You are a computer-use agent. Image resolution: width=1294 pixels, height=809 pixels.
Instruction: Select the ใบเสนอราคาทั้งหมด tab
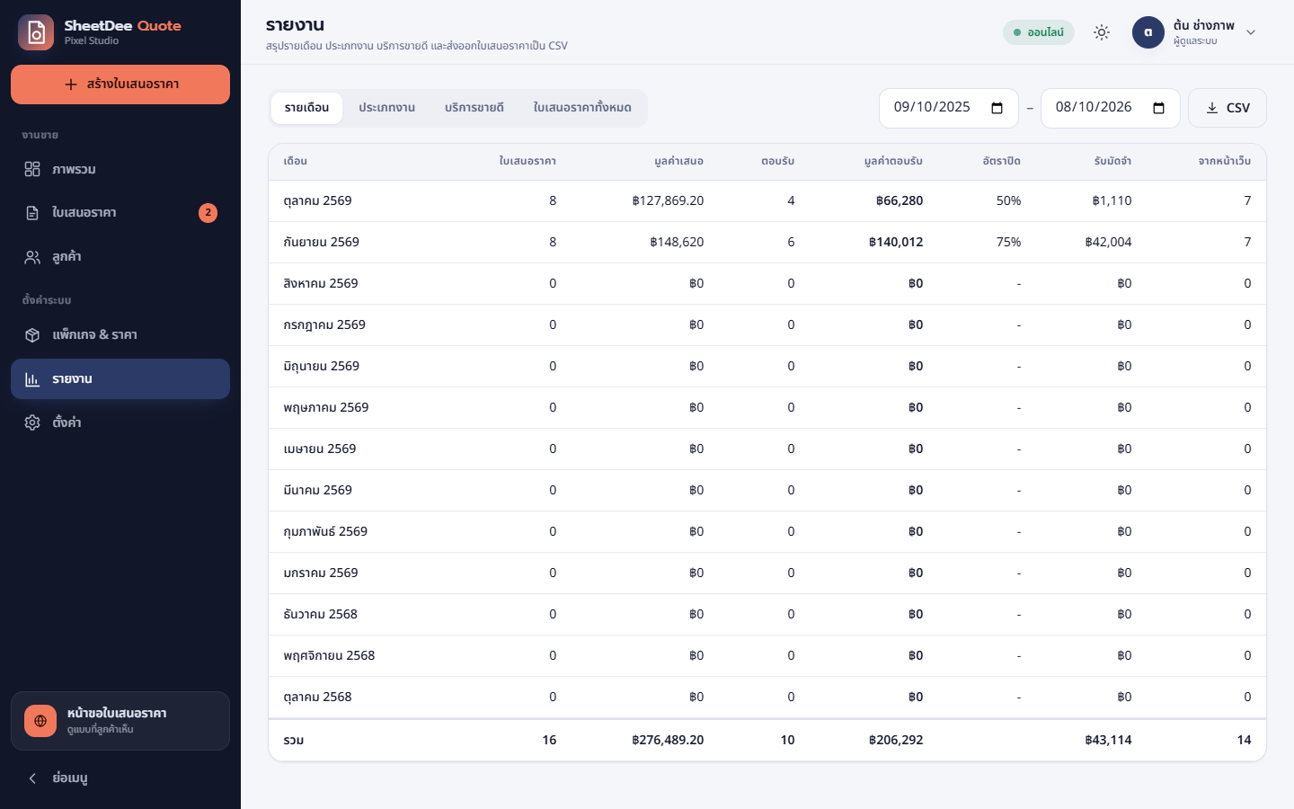coord(582,108)
